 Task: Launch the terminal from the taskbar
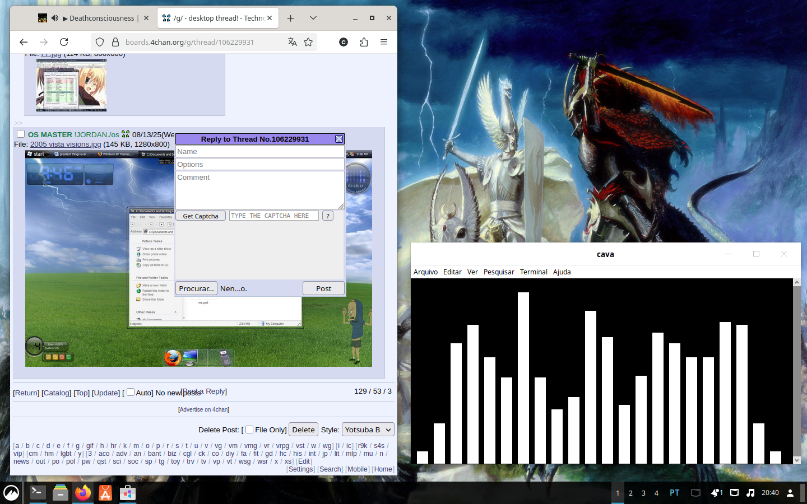point(38,493)
